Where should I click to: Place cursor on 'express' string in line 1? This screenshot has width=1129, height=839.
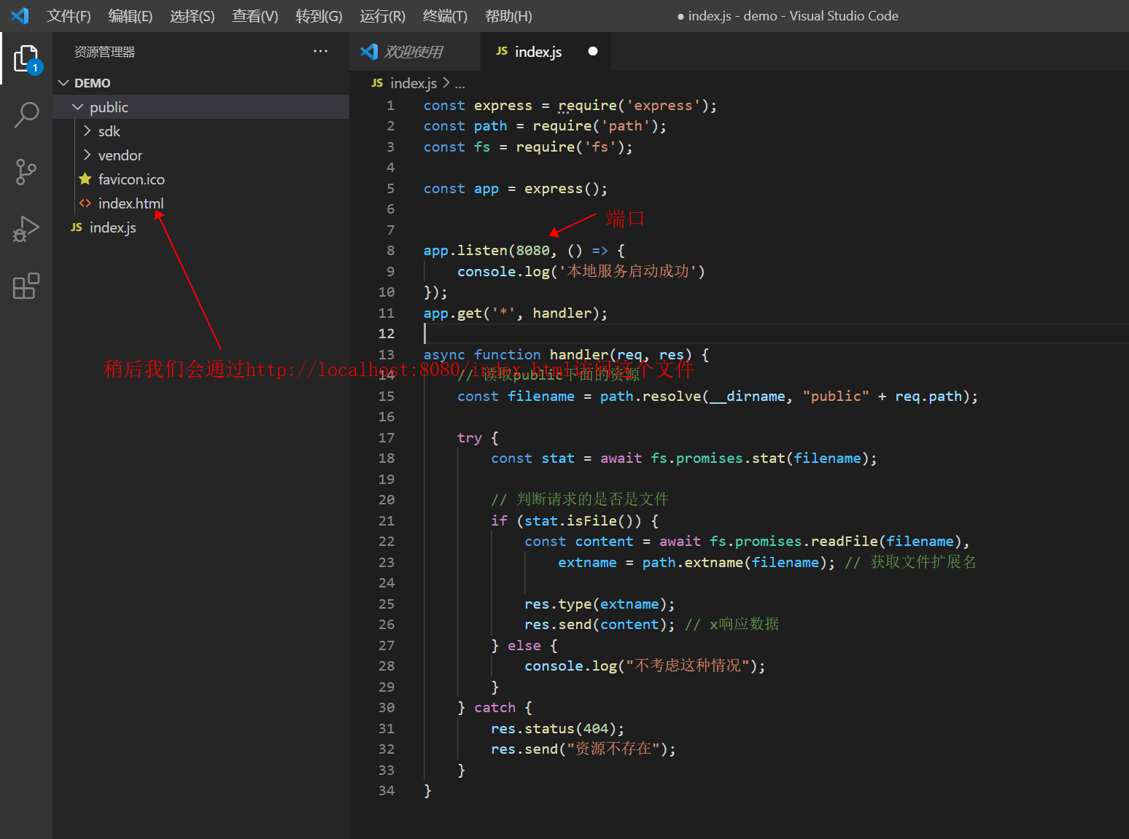(662, 105)
